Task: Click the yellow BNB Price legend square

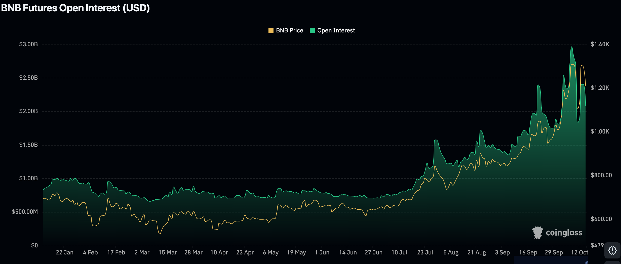Action: 271,31
